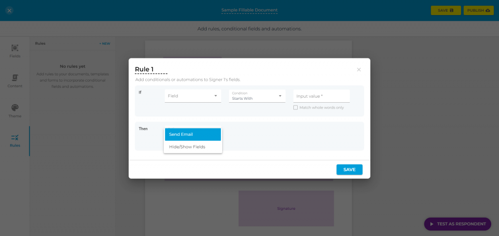Viewport: 499px width, 236px height.
Task: Click the Input value text field
Action: click(322, 96)
